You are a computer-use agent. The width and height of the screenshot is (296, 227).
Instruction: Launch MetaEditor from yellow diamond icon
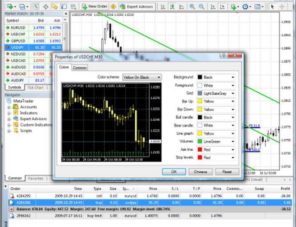click(x=113, y=7)
